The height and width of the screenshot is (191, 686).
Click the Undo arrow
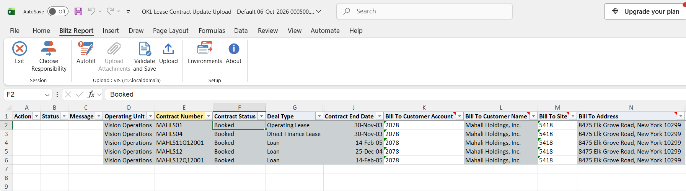click(x=91, y=11)
